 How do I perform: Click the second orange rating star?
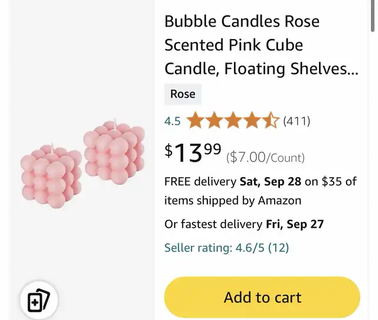(x=214, y=122)
